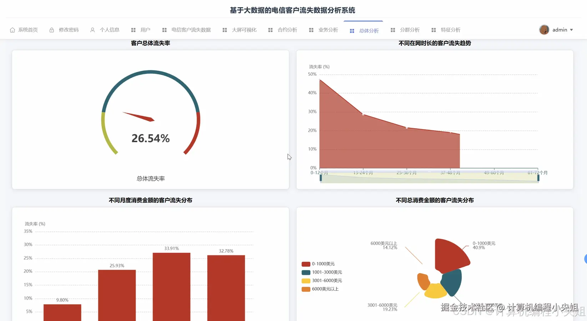587x321 pixels.
Task: Click the orange 6000美元以上 pie slice
Action: 424,281
